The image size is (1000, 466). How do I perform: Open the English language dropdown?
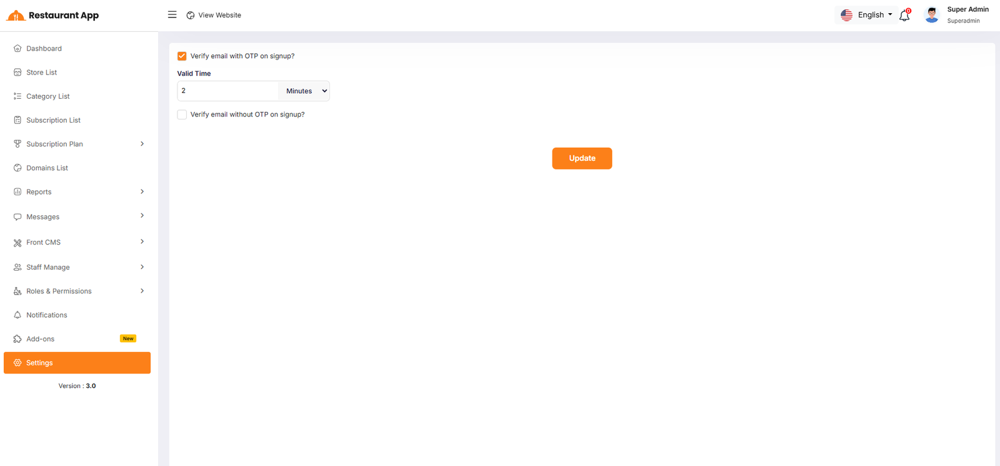coord(867,15)
